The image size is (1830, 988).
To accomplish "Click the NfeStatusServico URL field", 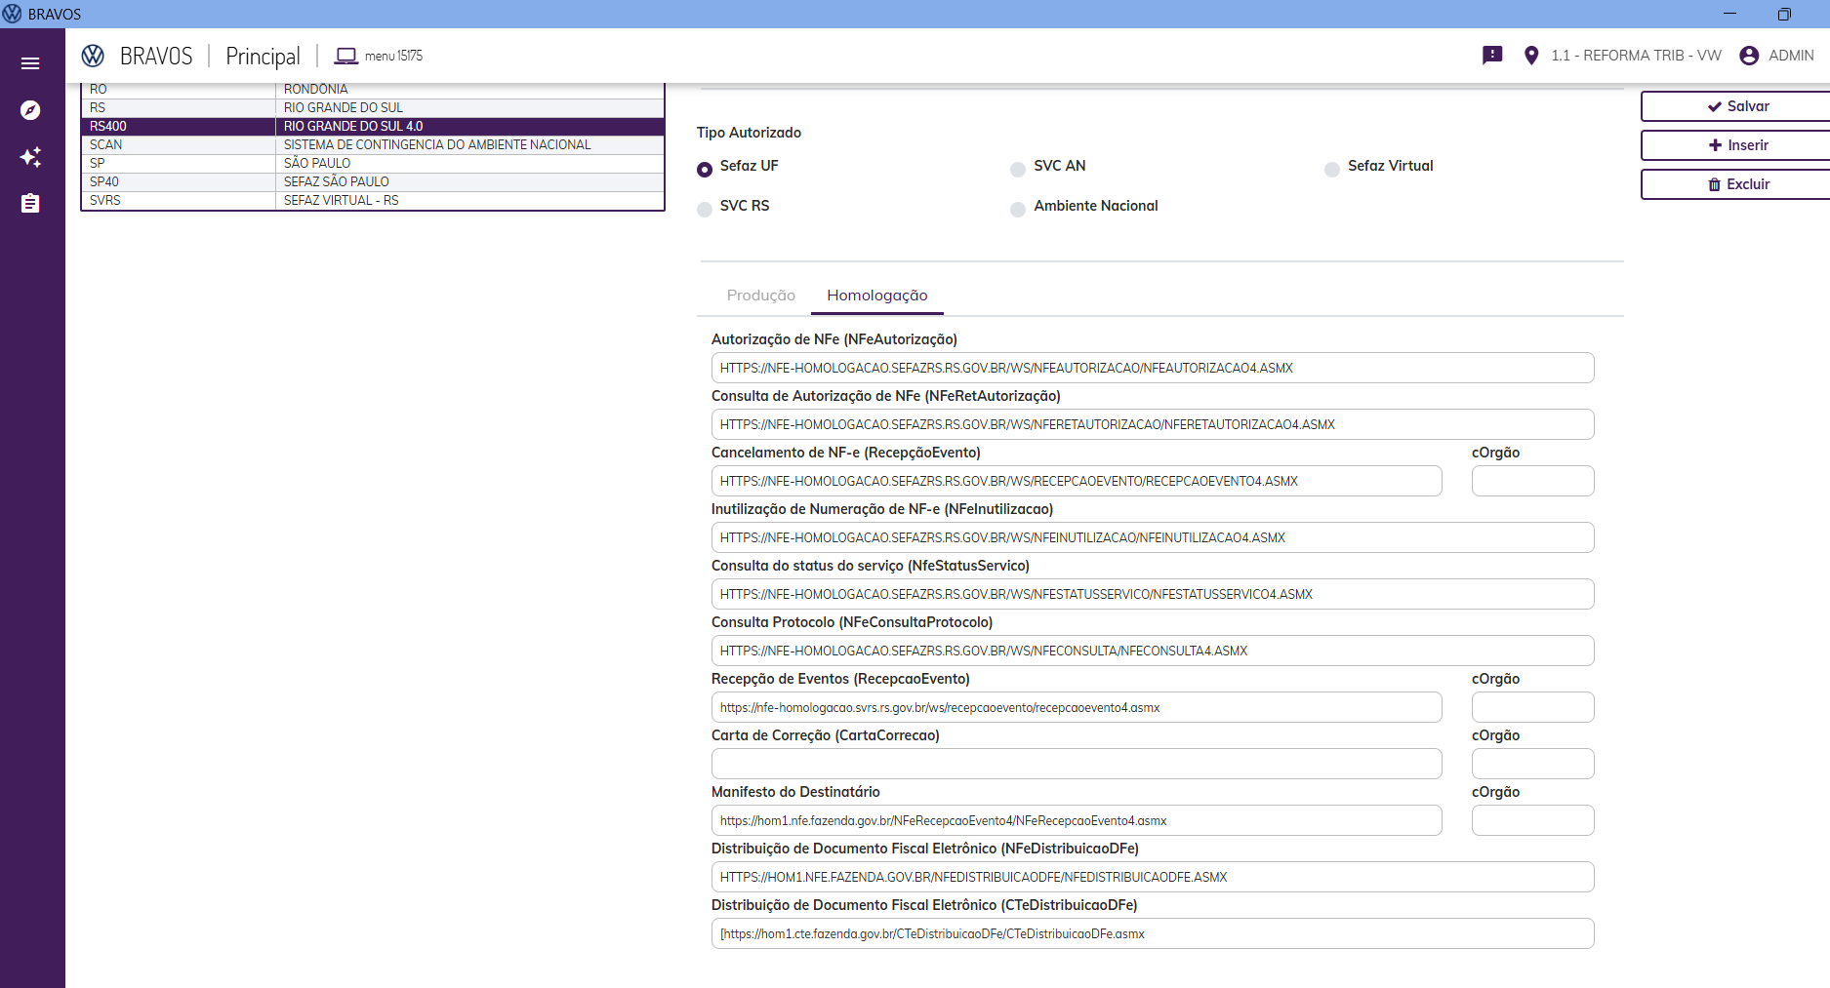I will (x=1153, y=594).
